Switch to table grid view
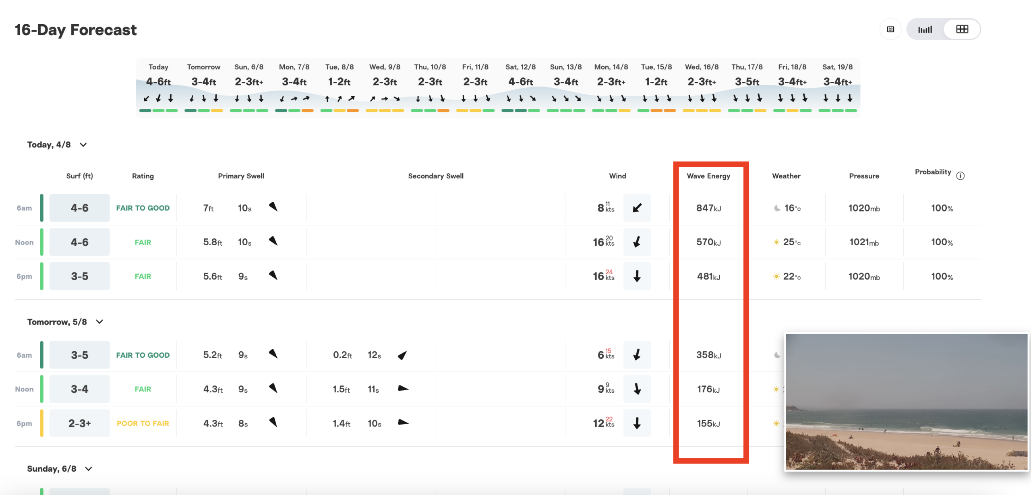Viewport: 1031px width, 495px height. click(x=962, y=29)
